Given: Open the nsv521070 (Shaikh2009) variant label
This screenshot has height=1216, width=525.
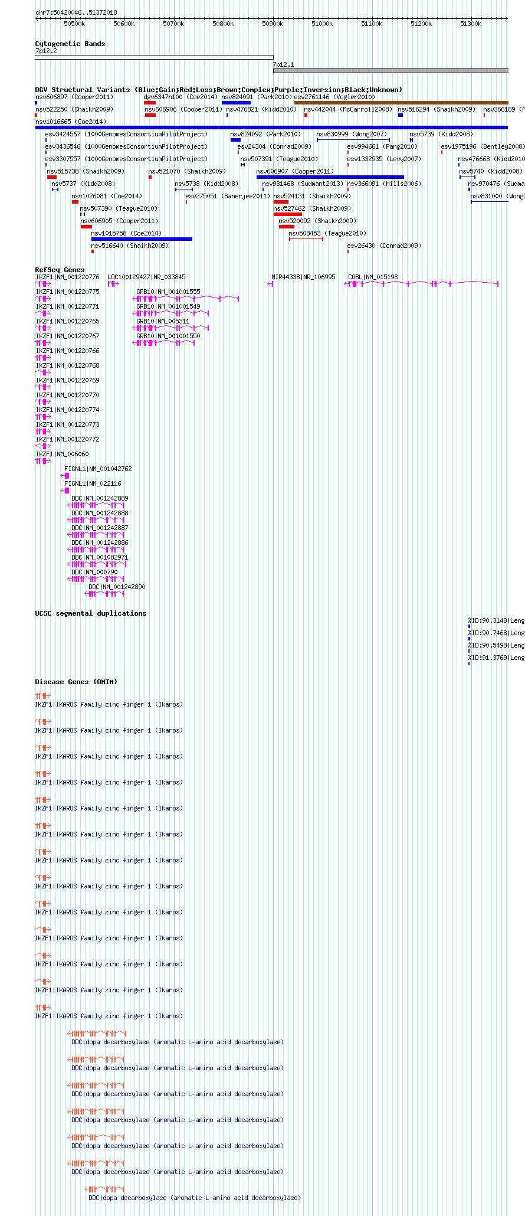Looking at the screenshot, I should point(187,171).
